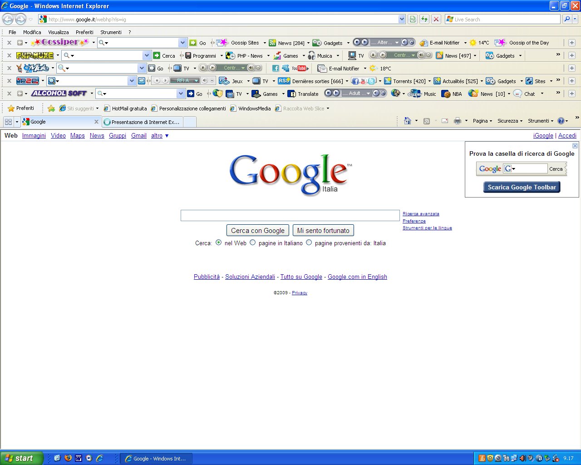Switch to 'Presentazione di Internet Ex...' tab
581x465 pixels.
tap(142, 122)
